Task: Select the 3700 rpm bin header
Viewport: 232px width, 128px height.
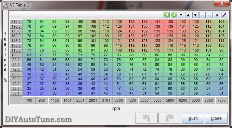Action: pos(119,100)
